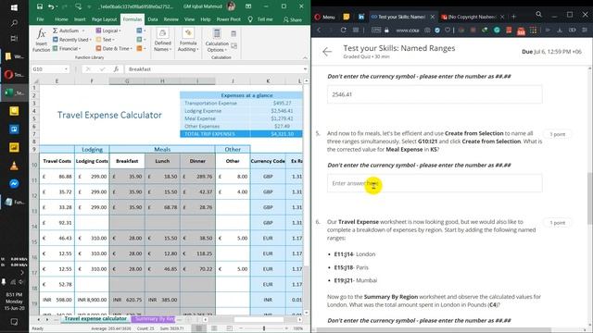593x333 pixels.
Task: Open Opera from Windows taskbar
Action: tap(14, 74)
